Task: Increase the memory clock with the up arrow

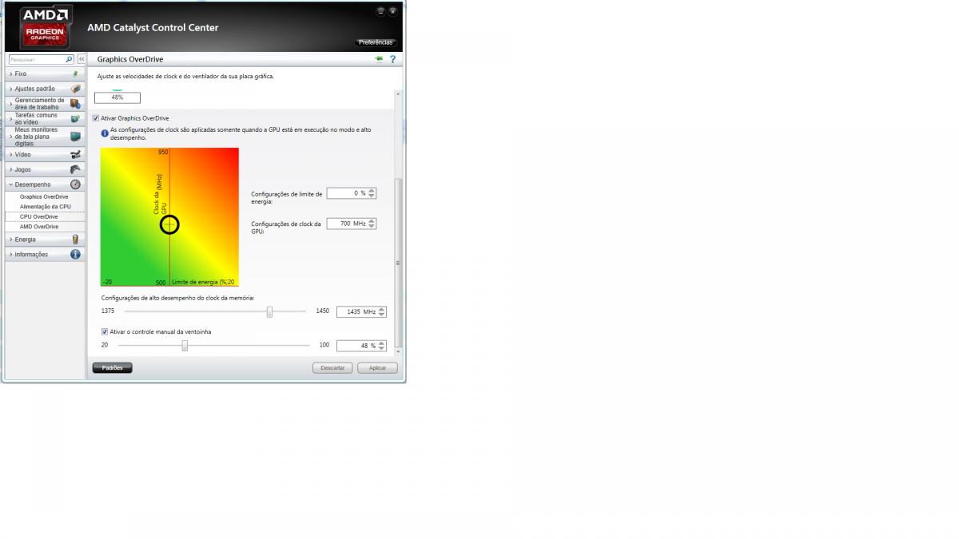Action: (x=381, y=310)
